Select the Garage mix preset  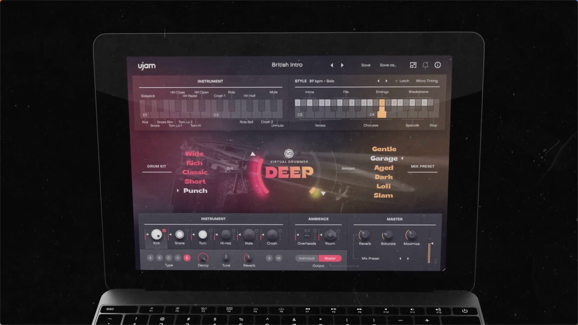point(384,158)
